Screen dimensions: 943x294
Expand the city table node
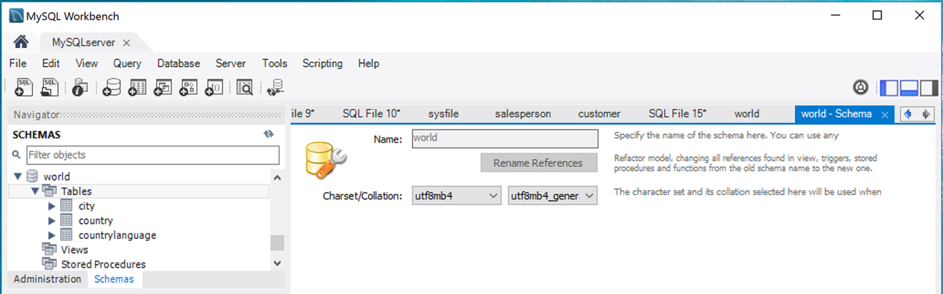51,206
